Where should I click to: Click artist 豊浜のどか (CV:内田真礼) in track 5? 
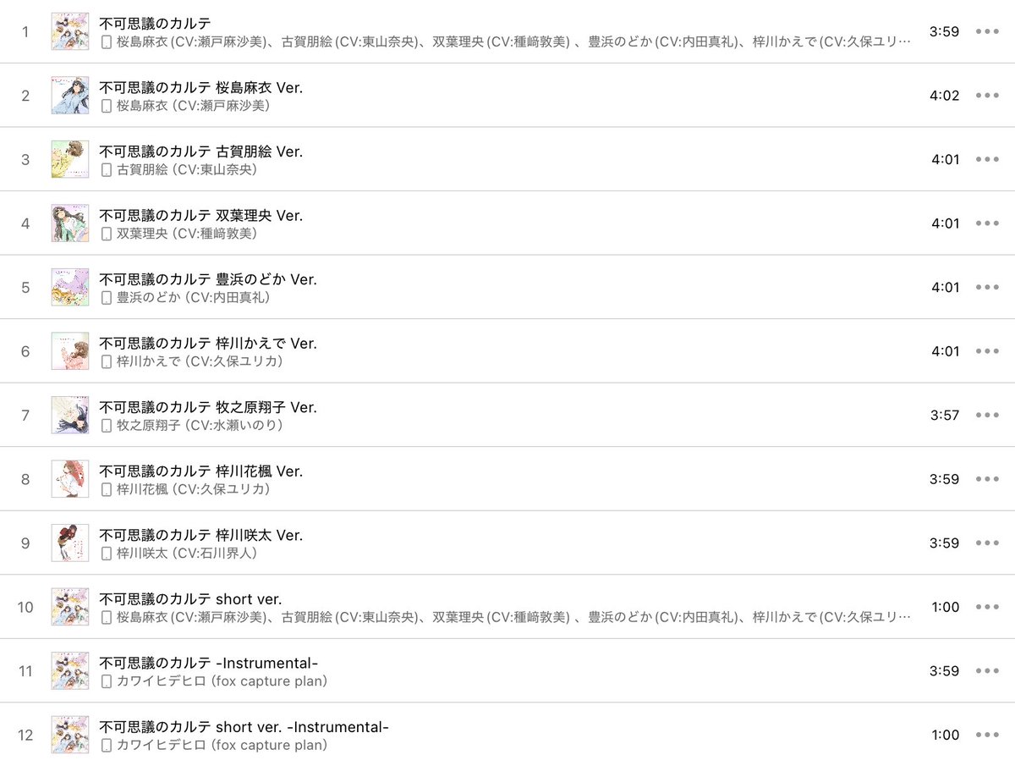[194, 297]
